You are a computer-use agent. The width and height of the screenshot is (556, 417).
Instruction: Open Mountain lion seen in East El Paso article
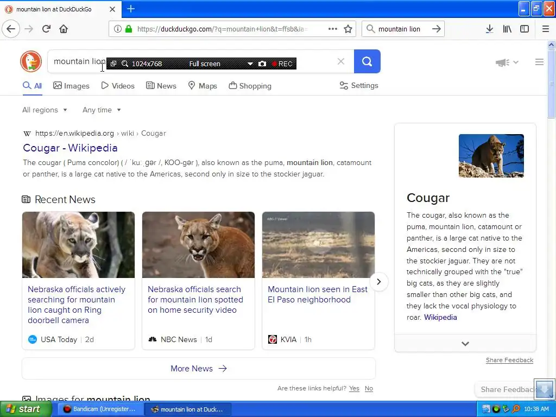[x=317, y=294]
